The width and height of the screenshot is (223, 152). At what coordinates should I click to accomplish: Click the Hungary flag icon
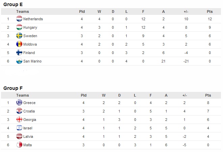[19, 27]
